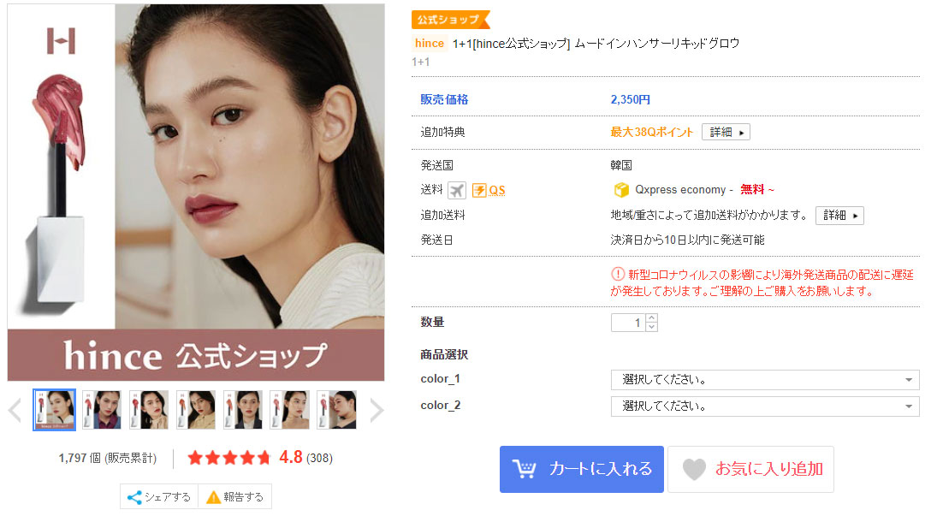The image size is (937, 516).
Task: Open the color_1 dropdown
Action: tap(765, 380)
